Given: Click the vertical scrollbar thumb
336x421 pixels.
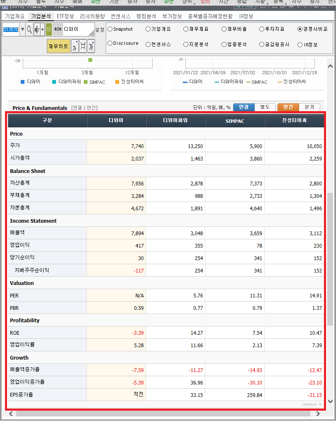Looking at the screenshot, I should click(330, 259).
